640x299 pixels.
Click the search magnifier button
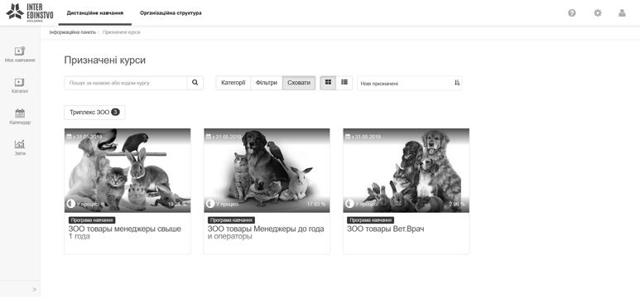coord(195,83)
